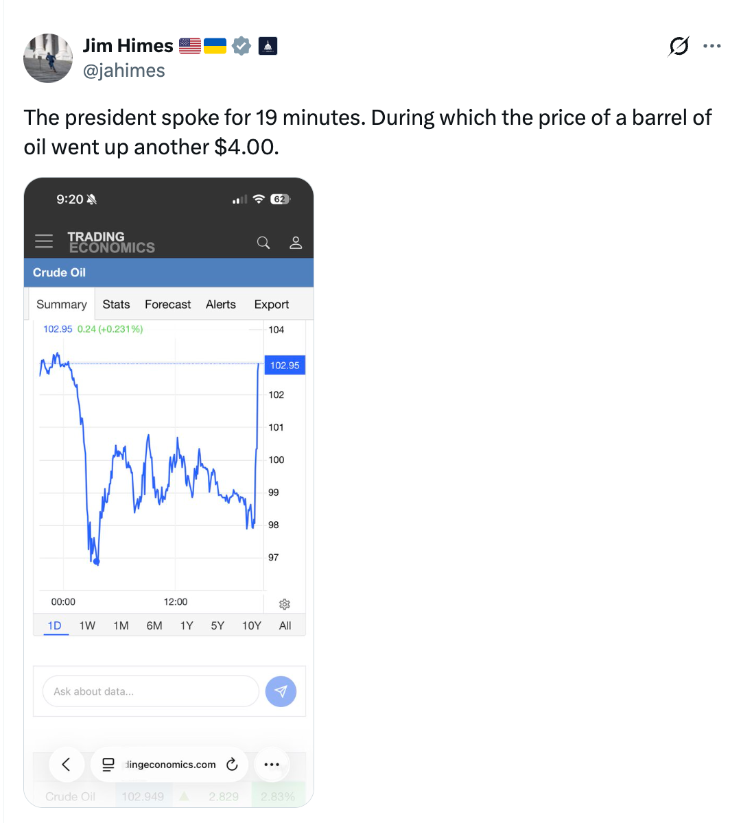Click the Grok icon on the tweet
730x823 pixels.
679,47
